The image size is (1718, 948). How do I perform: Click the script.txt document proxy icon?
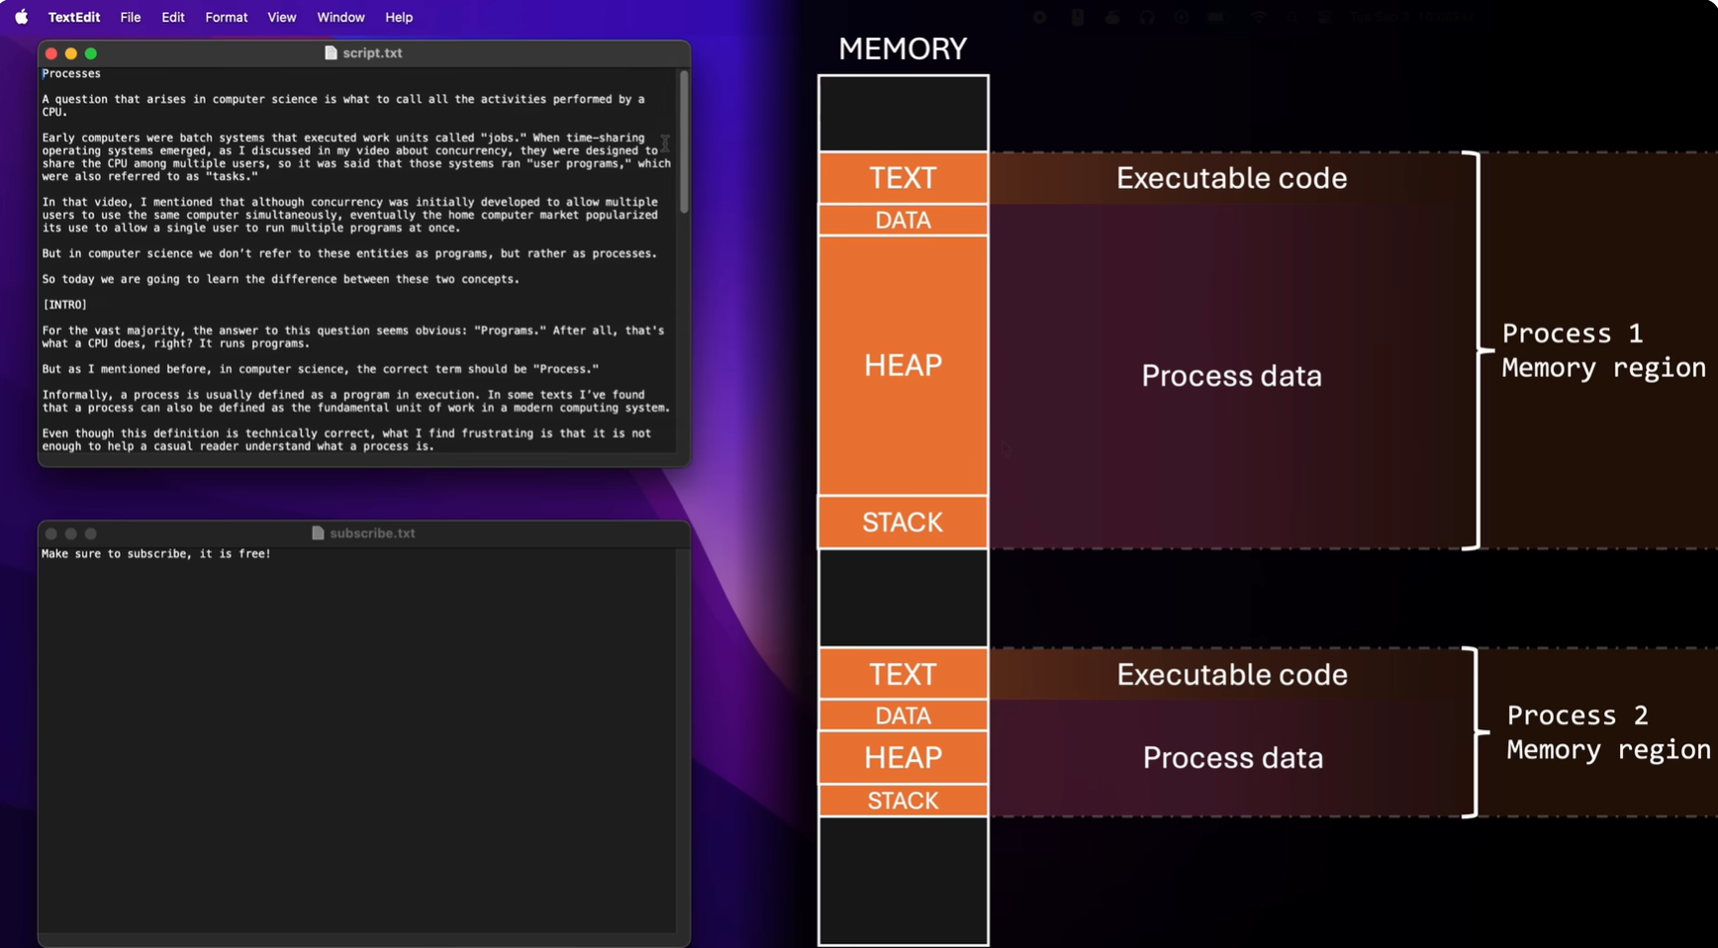pos(331,52)
